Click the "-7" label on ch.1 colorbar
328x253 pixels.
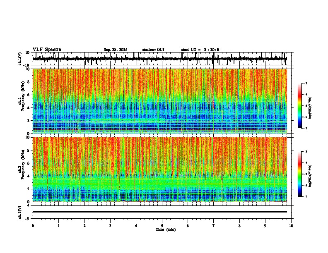[x=306, y=128]
